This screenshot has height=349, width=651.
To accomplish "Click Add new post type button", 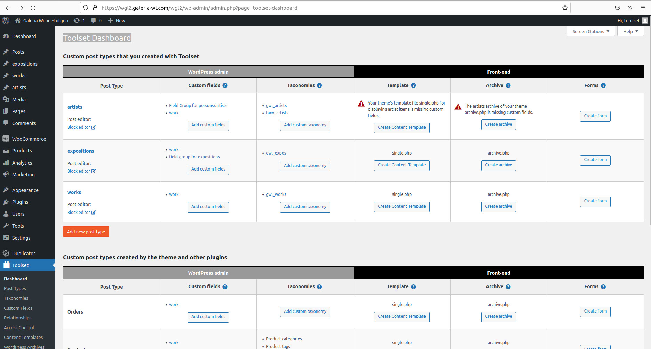I will click(x=86, y=232).
